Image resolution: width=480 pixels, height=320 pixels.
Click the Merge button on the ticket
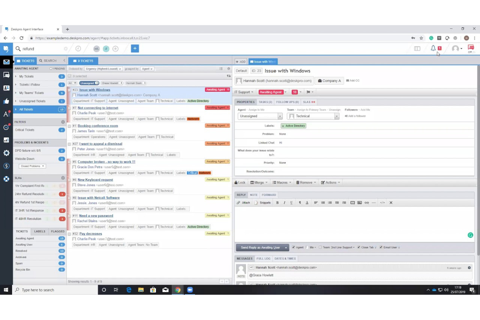coord(258,182)
